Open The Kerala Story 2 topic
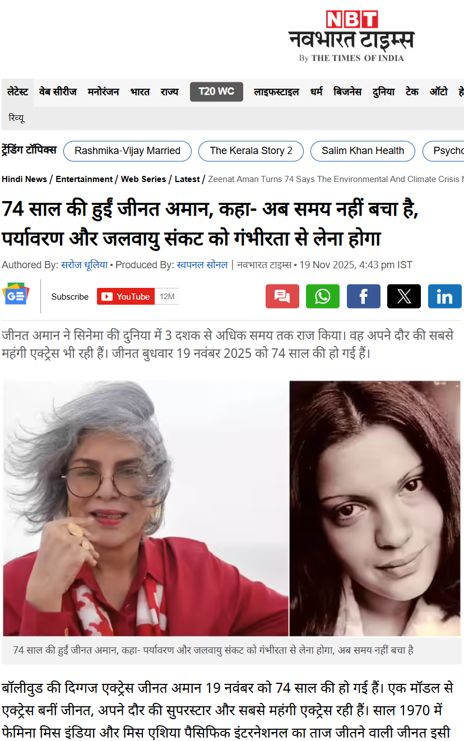The height and width of the screenshot is (741, 464). coord(251,151)
